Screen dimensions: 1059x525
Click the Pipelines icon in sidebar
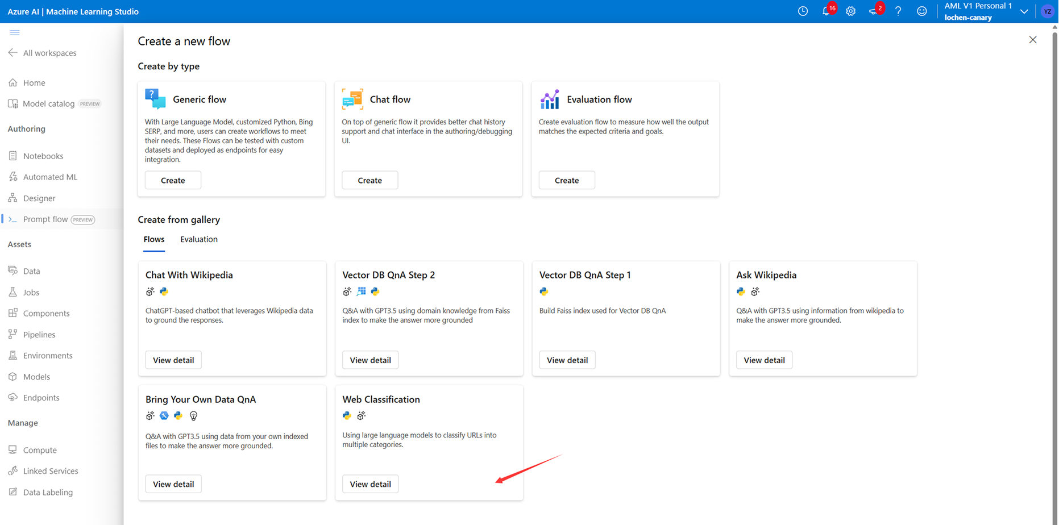point(13,334)
